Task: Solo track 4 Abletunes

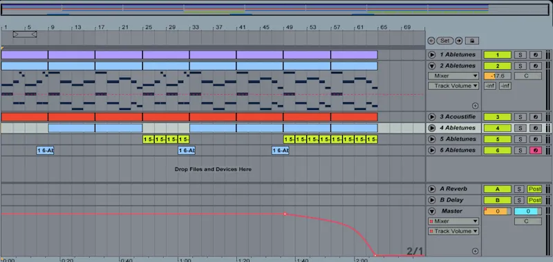Action: point(520,129)
